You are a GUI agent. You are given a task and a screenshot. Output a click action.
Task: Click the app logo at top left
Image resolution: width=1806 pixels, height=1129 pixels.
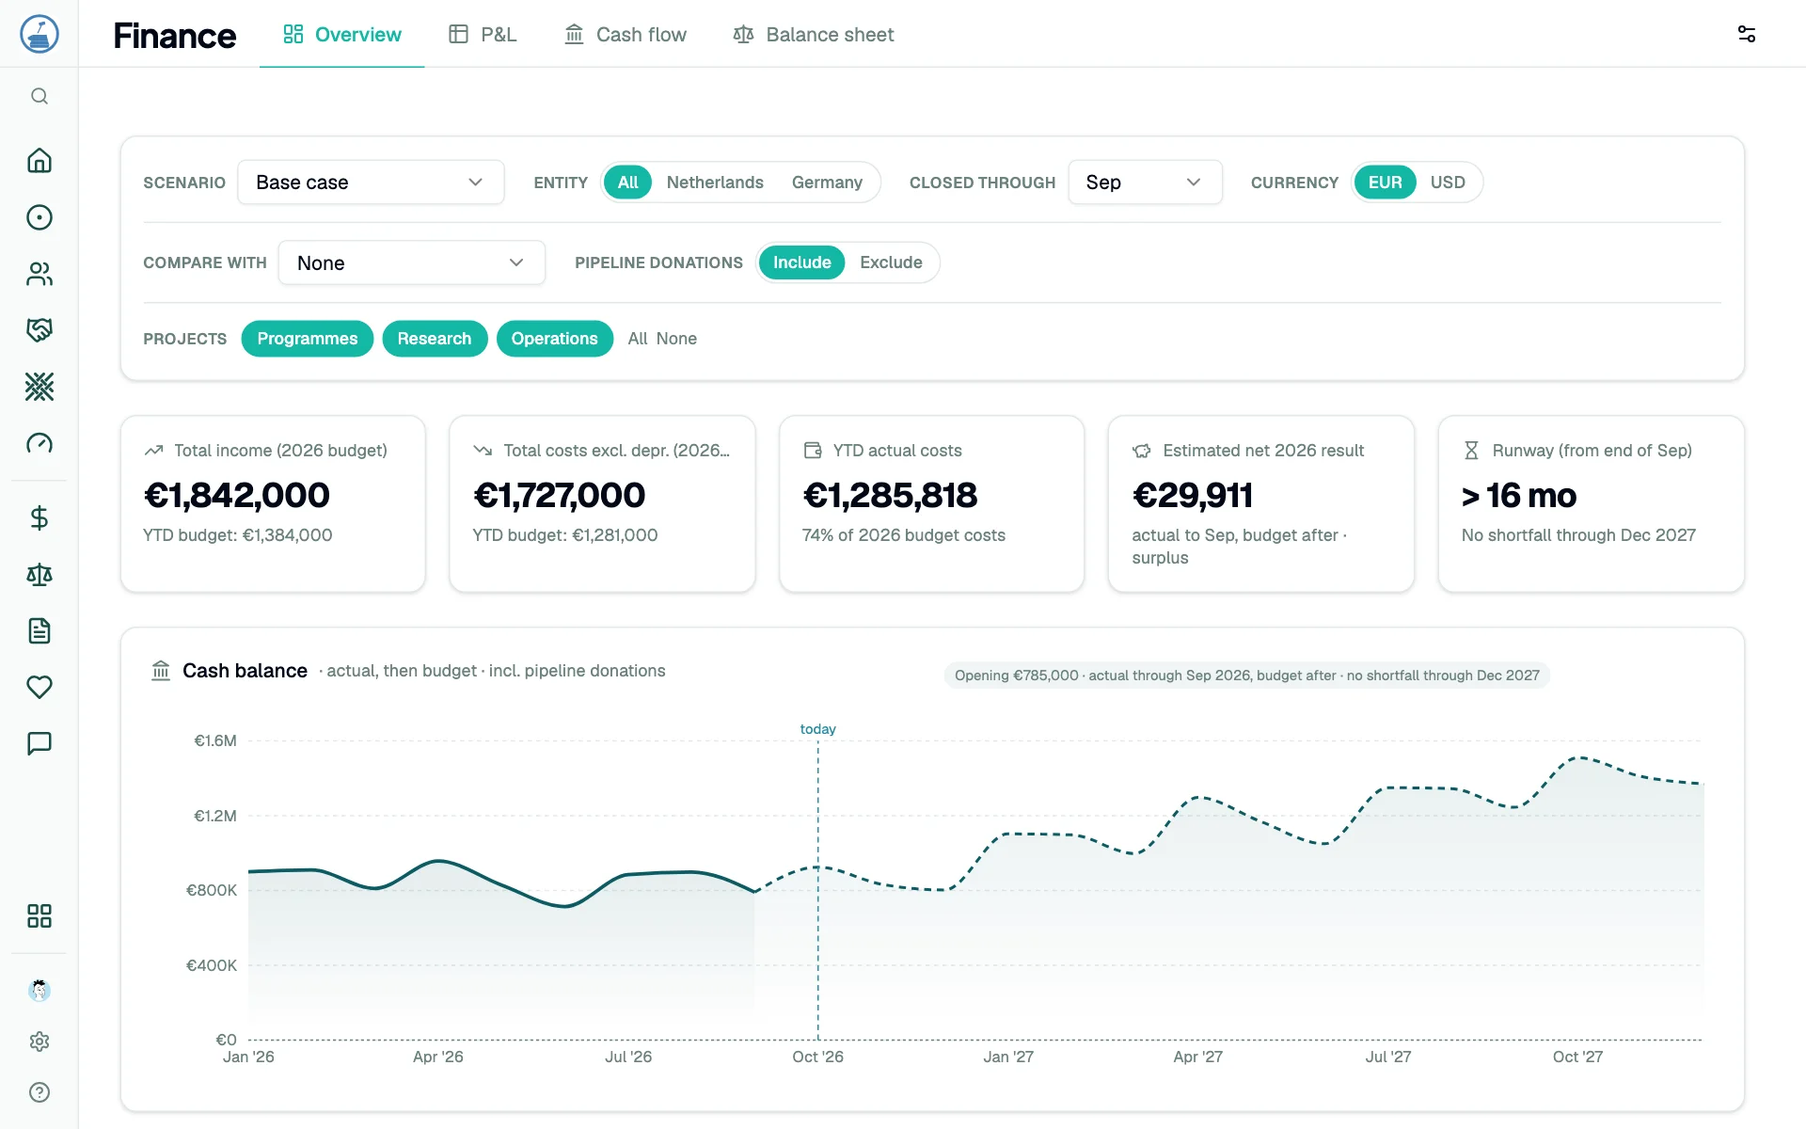click(40, 34)
